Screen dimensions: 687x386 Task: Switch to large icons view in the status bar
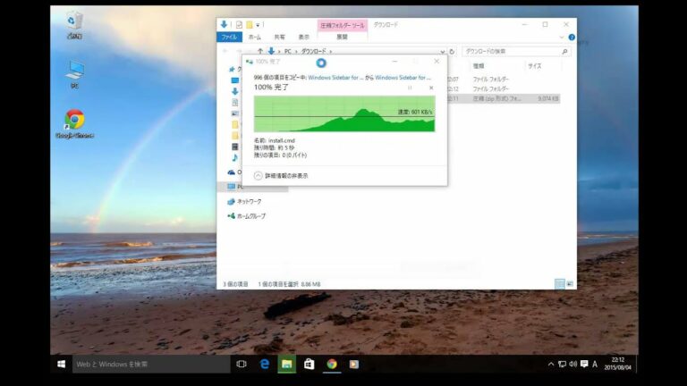pos(569,284)
